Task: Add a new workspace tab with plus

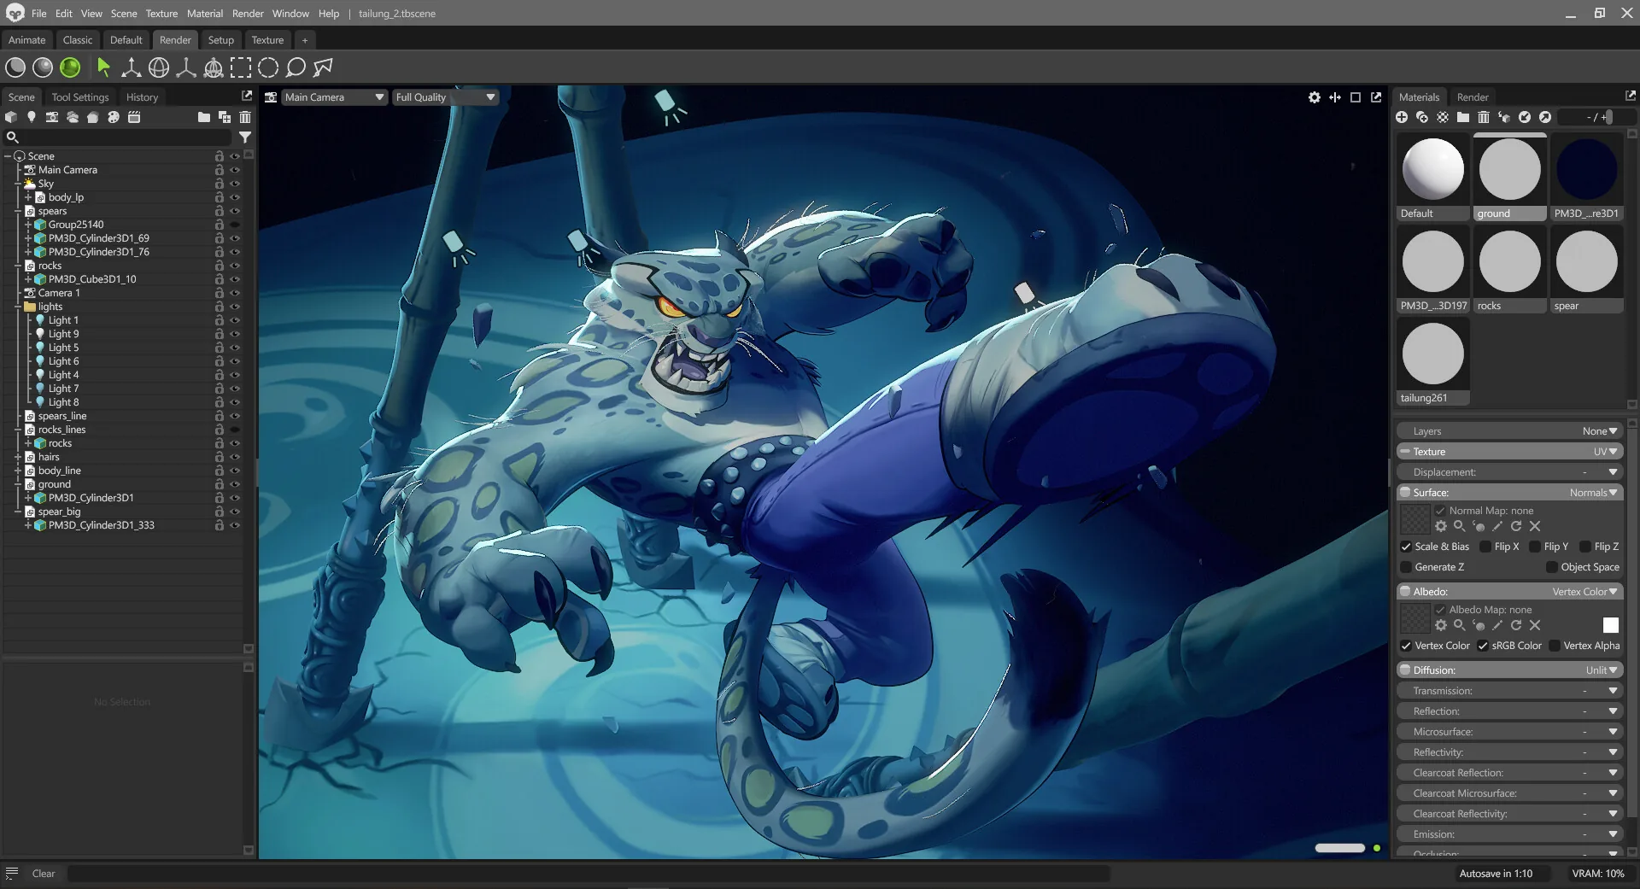Action: [x=304, y=40]
